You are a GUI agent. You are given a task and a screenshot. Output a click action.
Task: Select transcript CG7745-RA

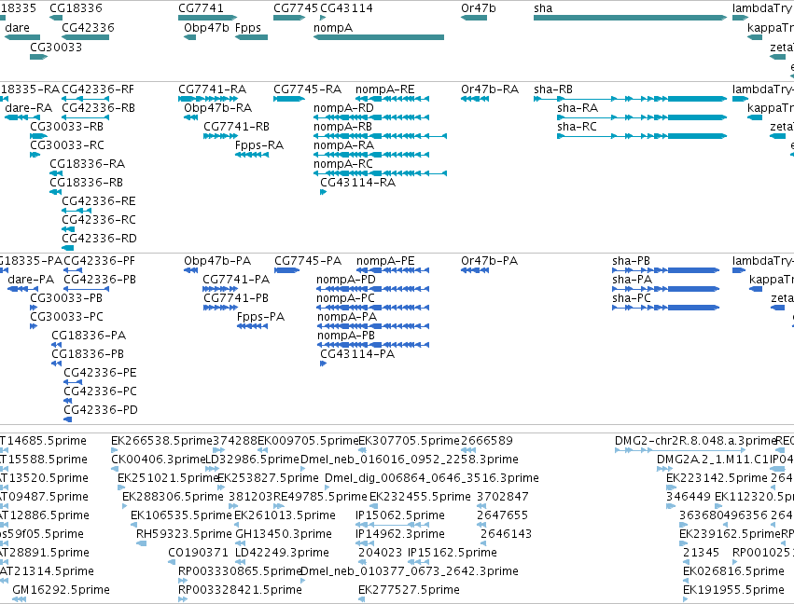tap(289, 99)
